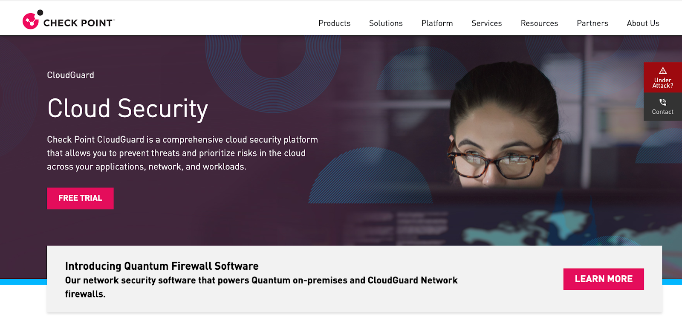The height and width of the screenshot is (326, 682).
Task: Click the 'CloudGuard' text above the headline
Action: pyautogui.click(x=70, y=75)
